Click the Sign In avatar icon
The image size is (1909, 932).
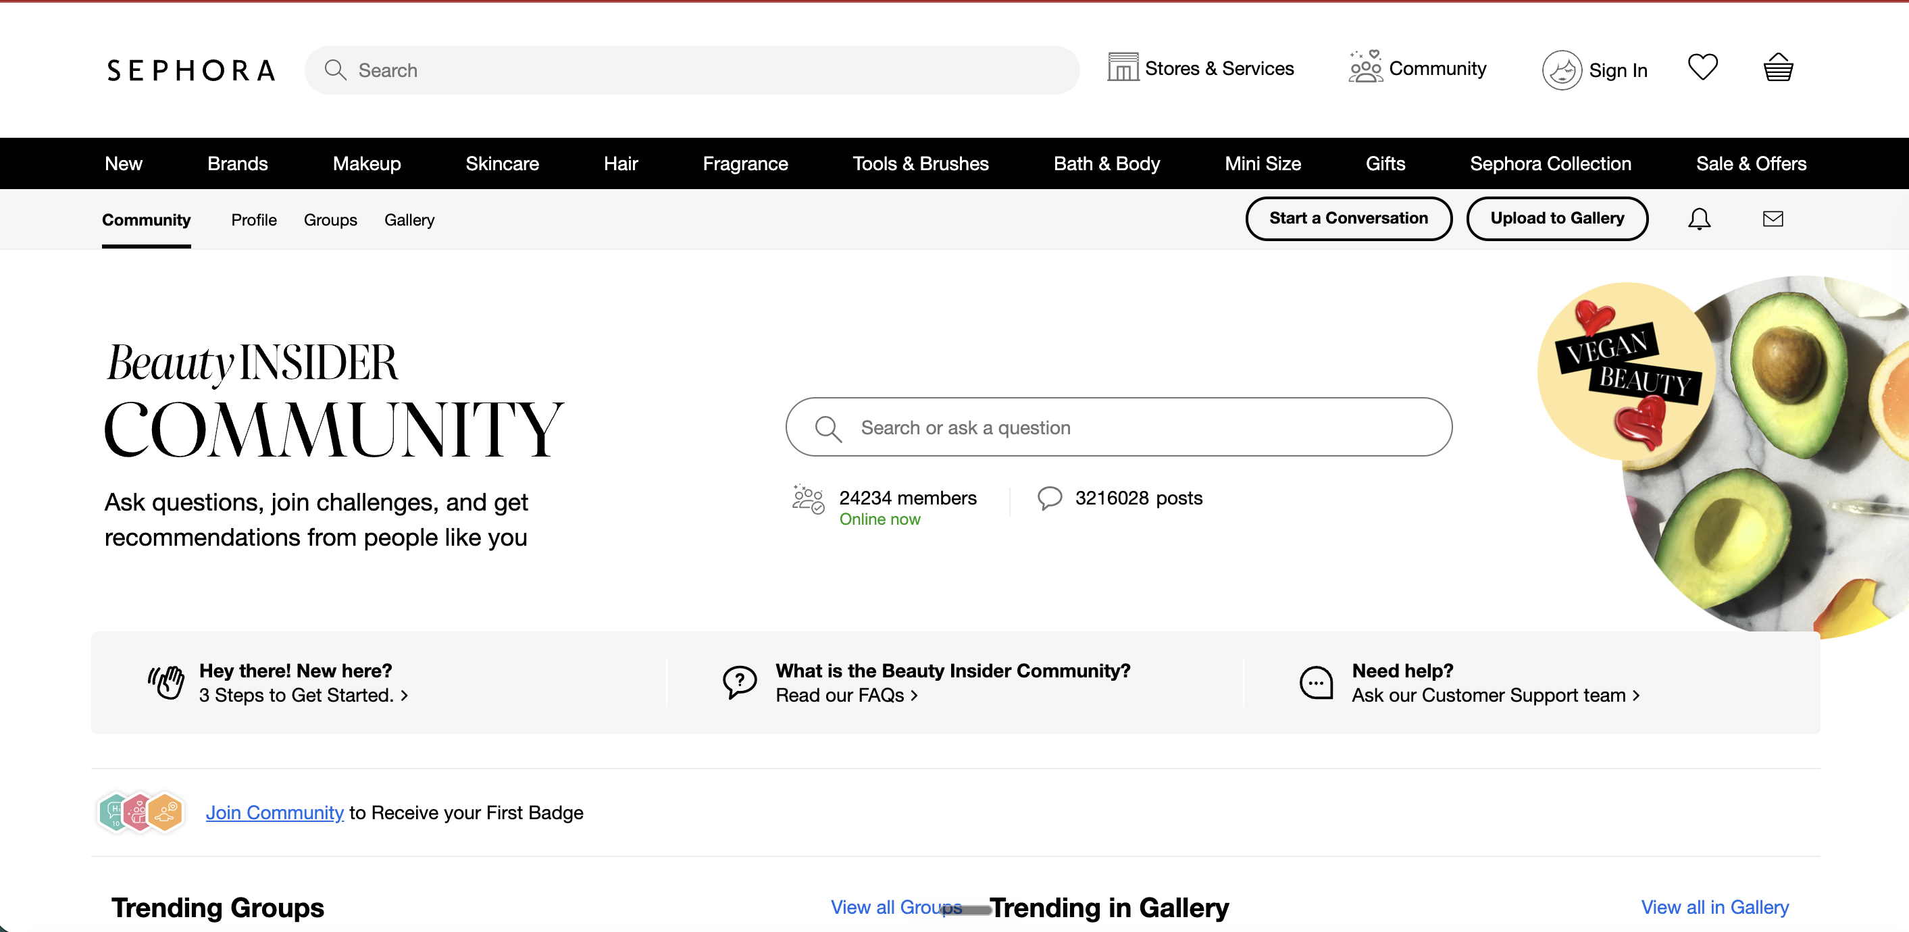tap(1561, 70)
